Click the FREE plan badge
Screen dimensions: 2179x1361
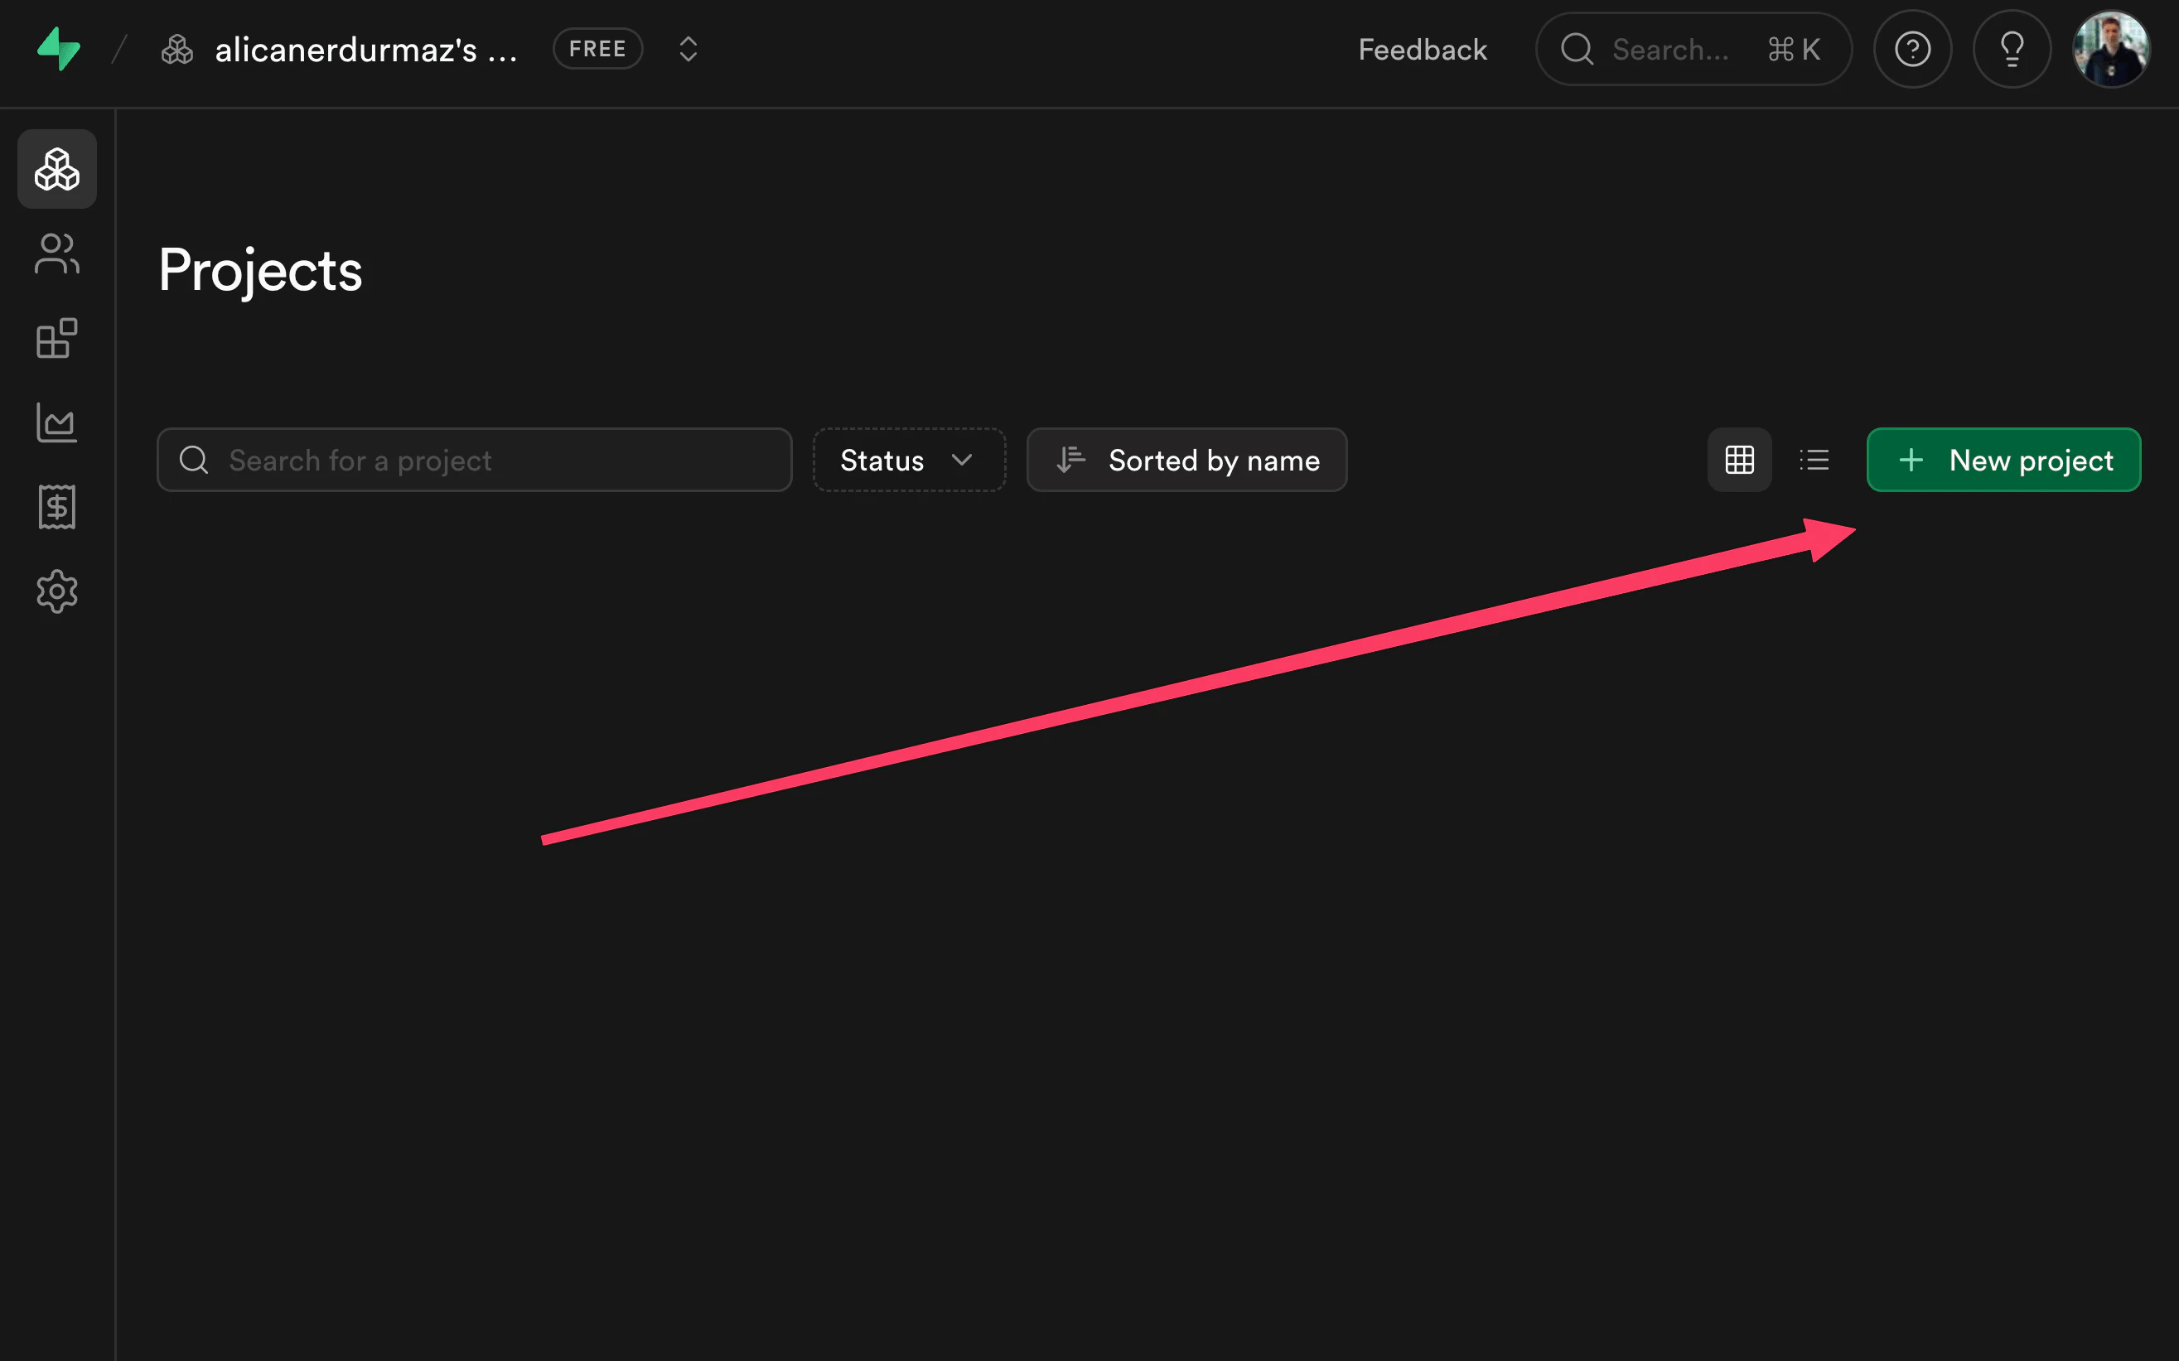tap(597, 49)
